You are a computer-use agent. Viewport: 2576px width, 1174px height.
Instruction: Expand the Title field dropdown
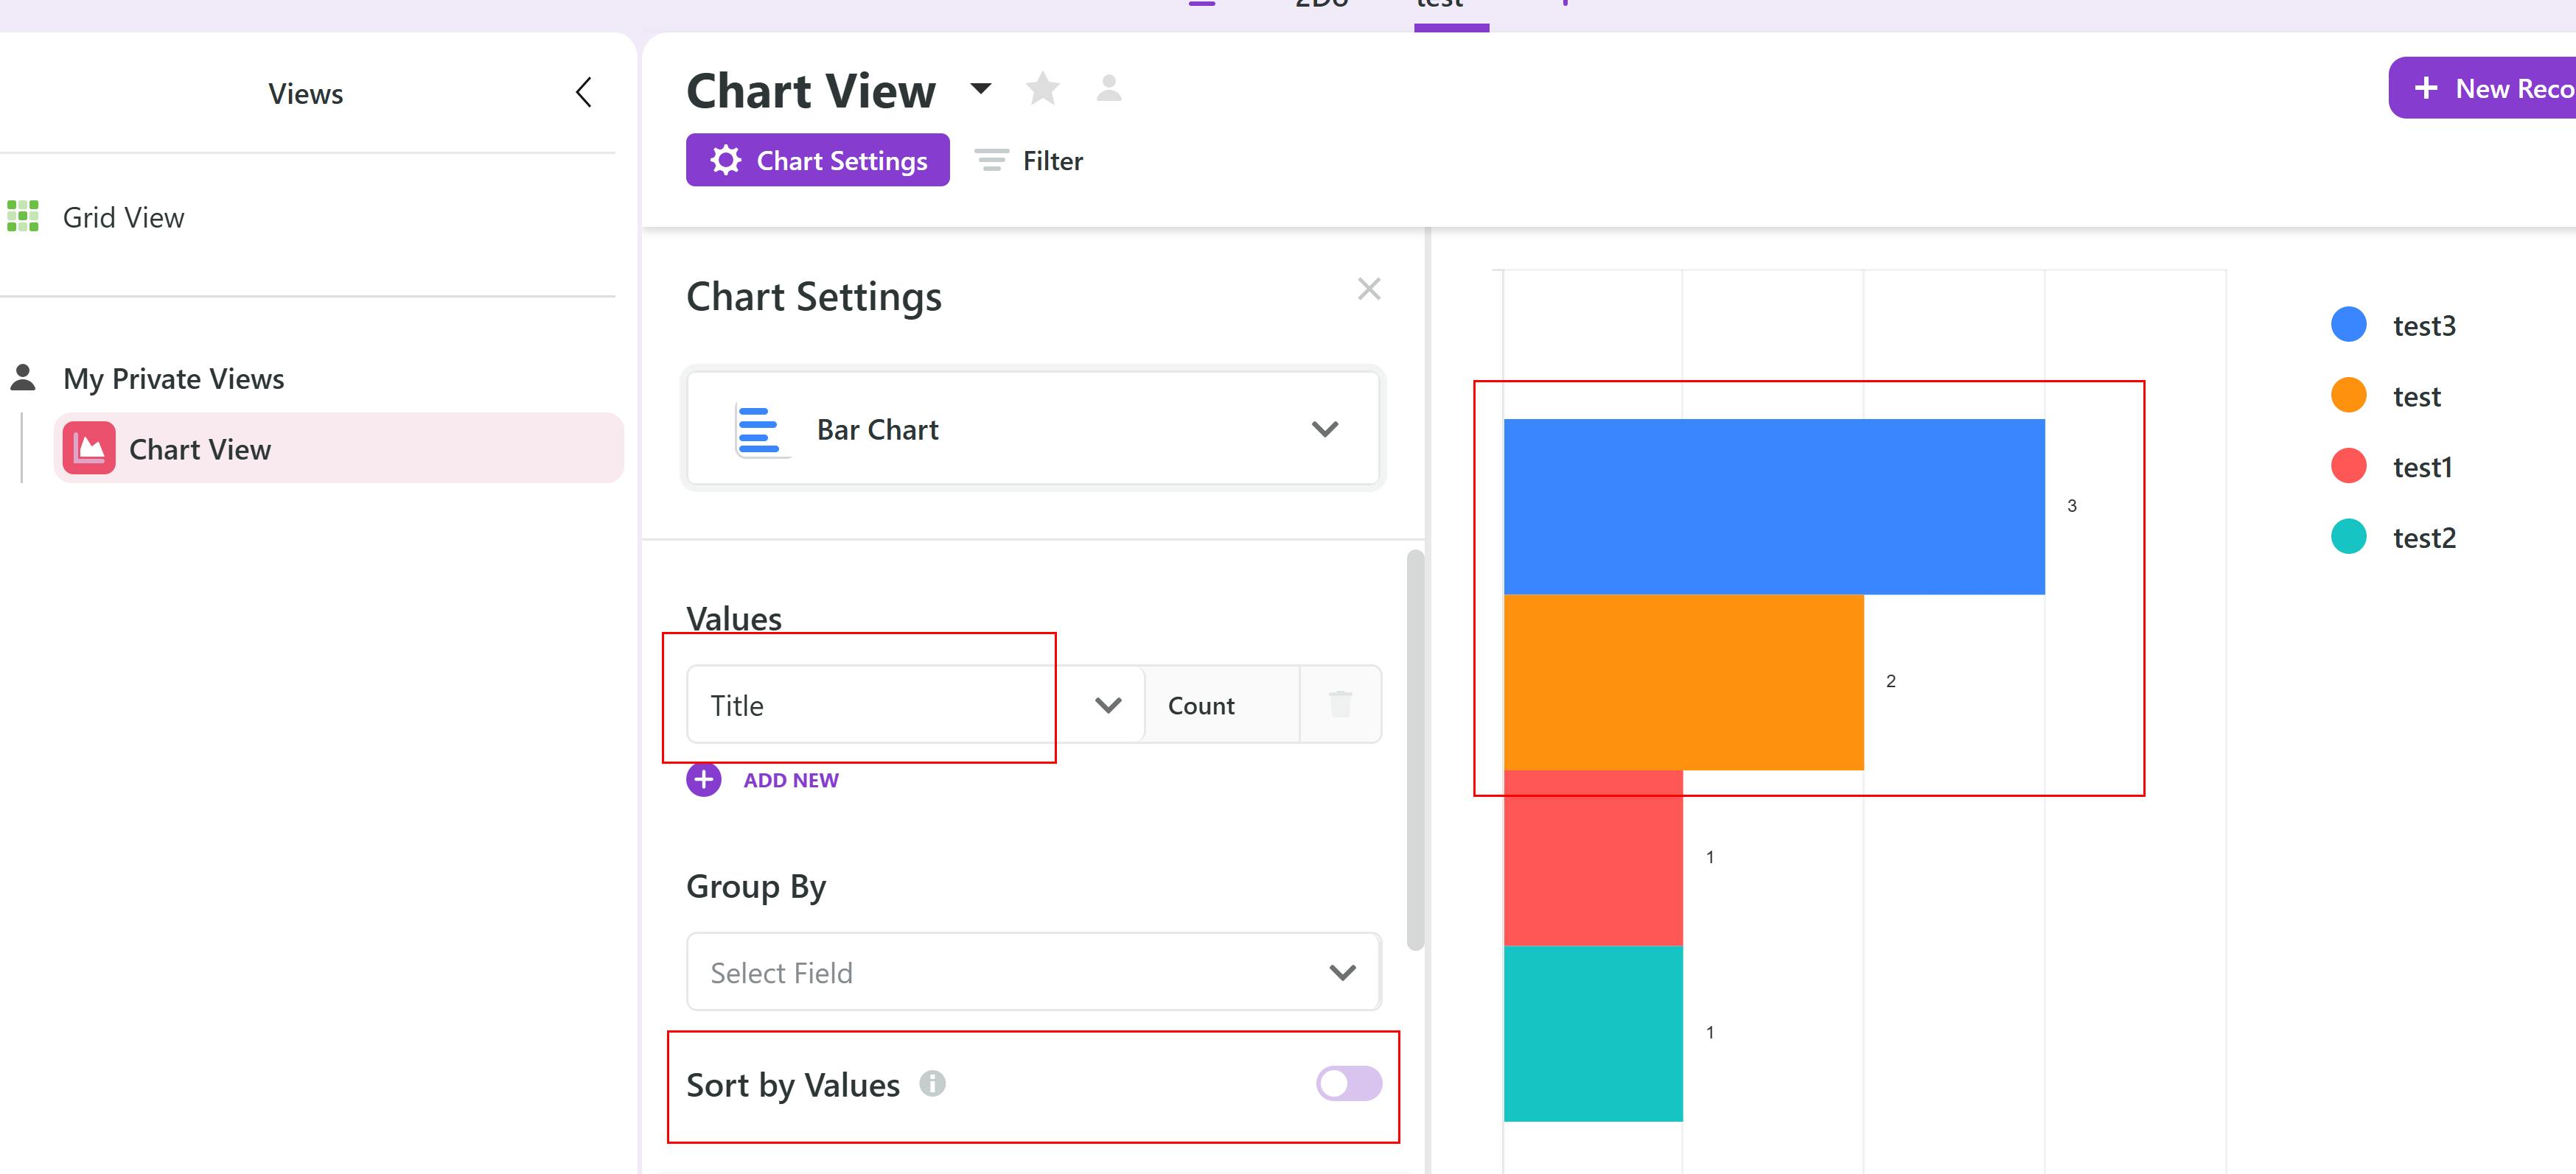click(x=1107, y=706)
